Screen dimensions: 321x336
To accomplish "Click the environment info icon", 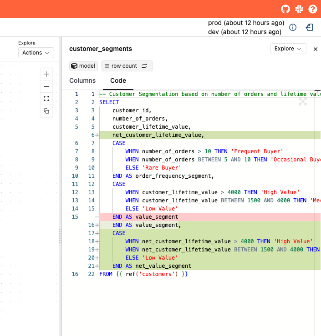I will click(x=293, y=27).
